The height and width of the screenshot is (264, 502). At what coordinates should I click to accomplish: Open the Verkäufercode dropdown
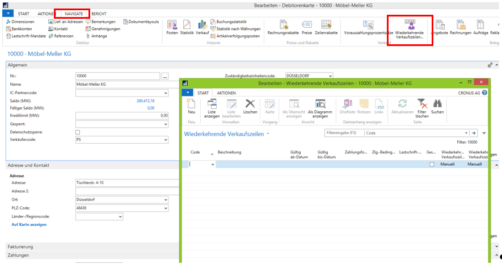[166, 140]
